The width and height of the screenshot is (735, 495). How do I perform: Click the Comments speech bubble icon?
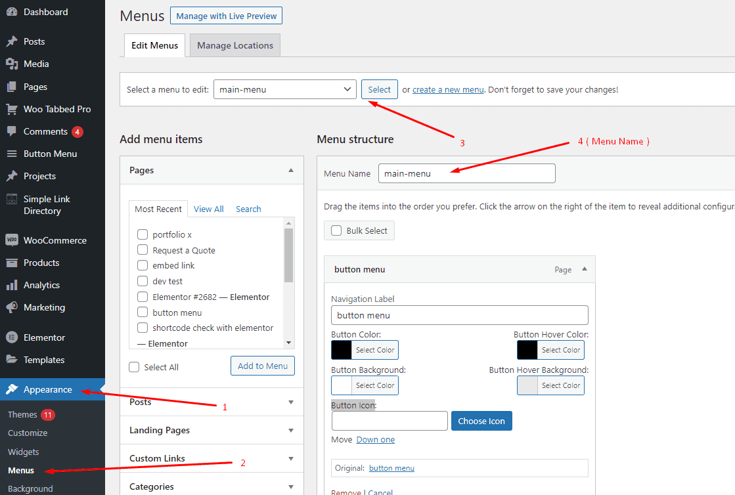click(12, 131)
